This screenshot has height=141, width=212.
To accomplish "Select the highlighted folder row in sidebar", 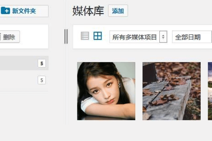I will (24, 63).
